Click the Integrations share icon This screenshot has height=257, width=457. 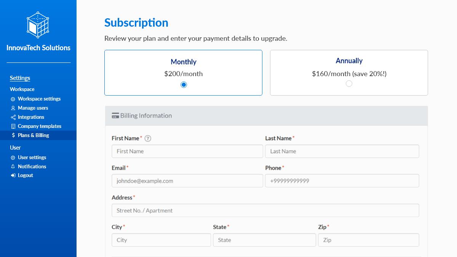[x=13, y=117]
